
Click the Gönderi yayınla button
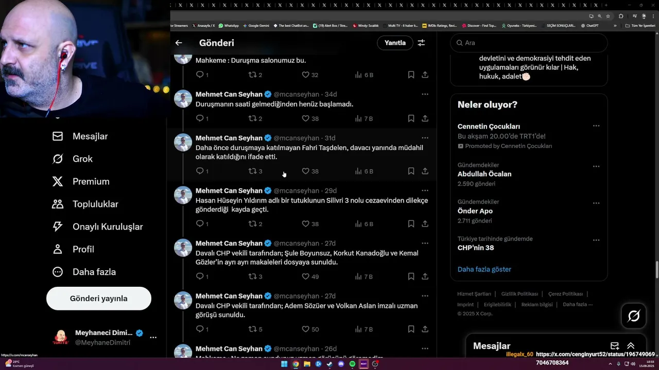[99, 299]
